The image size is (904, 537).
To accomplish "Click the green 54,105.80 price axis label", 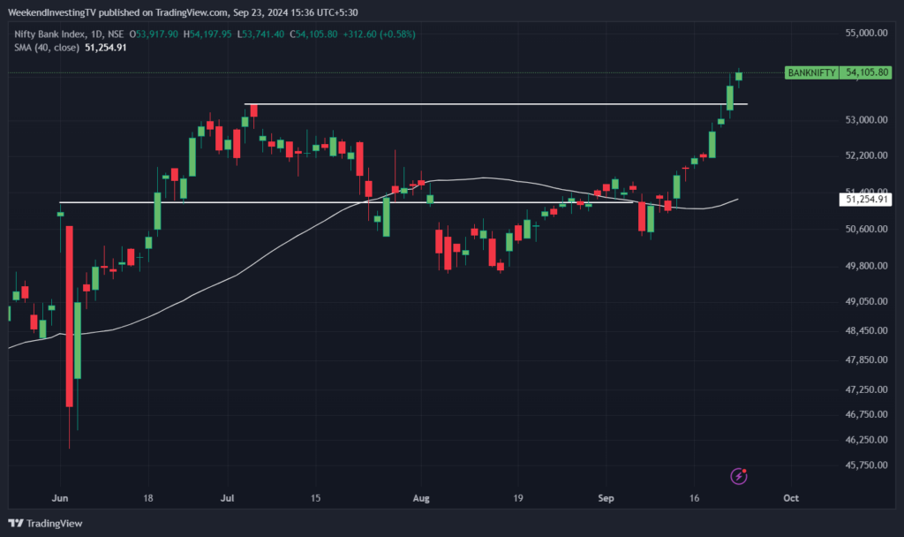I will tap(866, 72).
